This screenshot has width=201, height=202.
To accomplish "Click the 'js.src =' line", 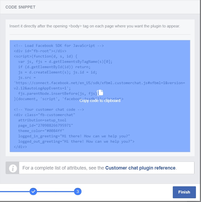I will click(x=27, y=77).
